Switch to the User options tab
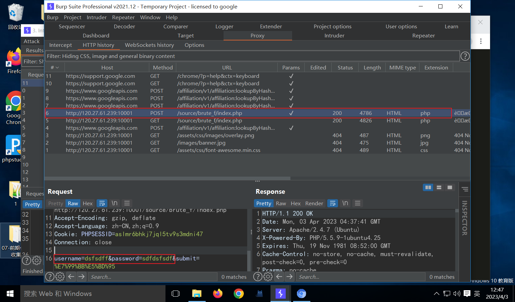The image size is (515, 302). tap(401, 27)
